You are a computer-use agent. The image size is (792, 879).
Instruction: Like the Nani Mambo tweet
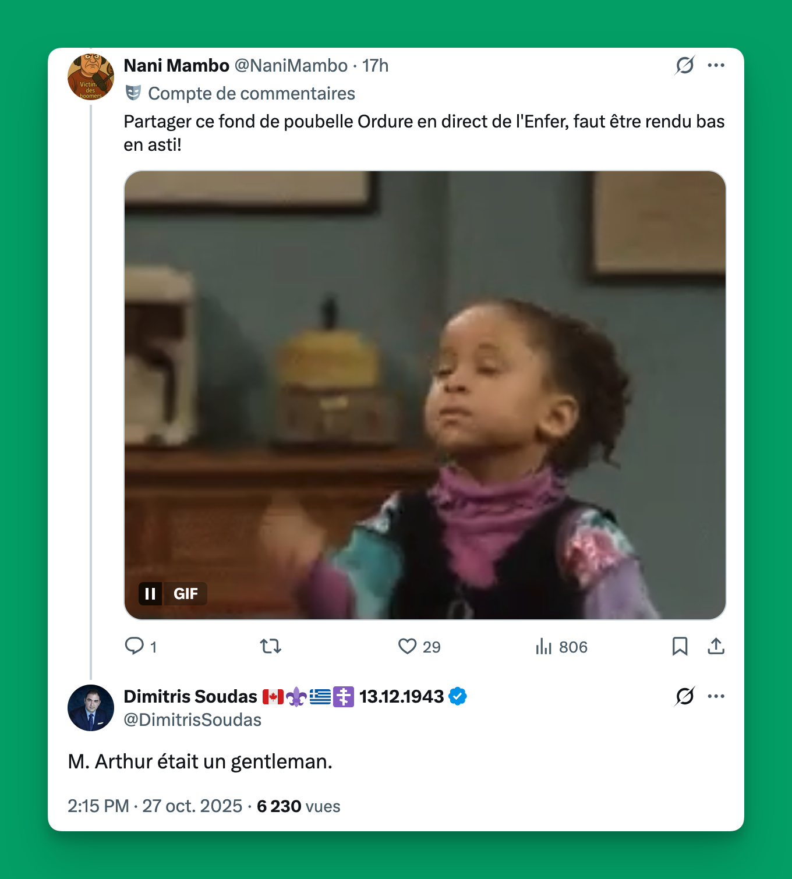[x=408, y=646]
